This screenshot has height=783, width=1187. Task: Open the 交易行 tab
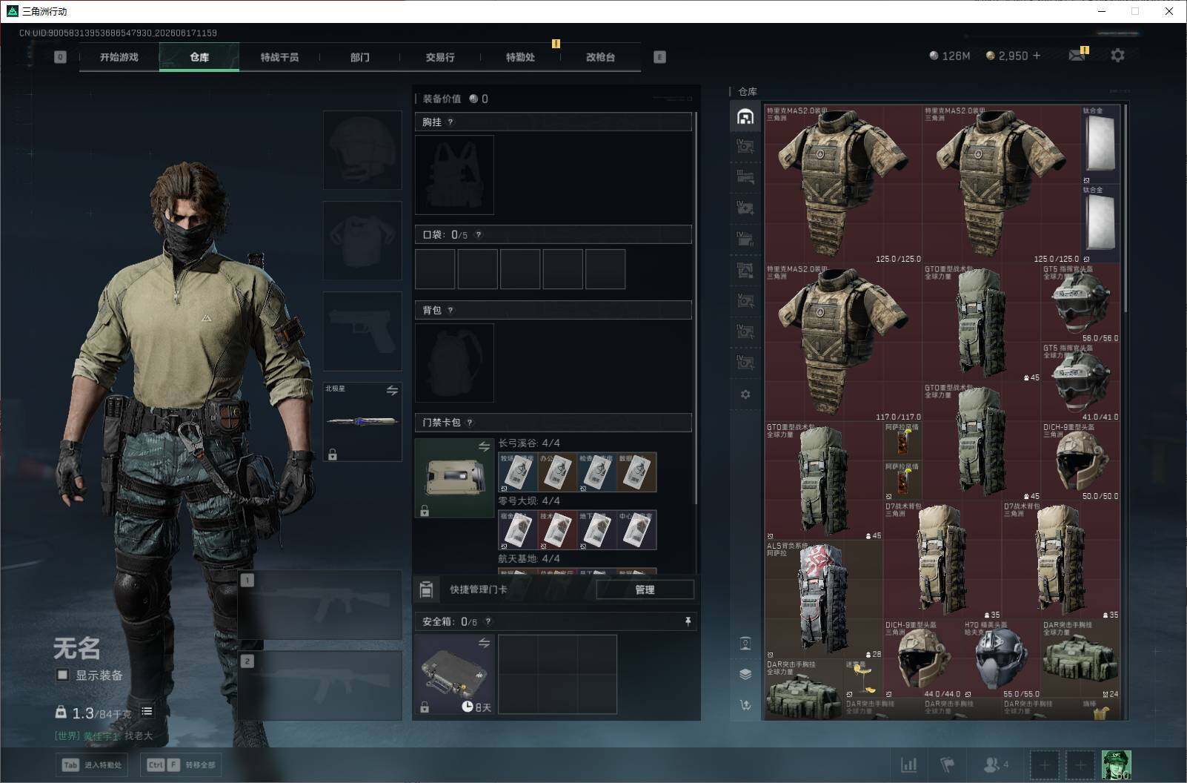[x=440, y=57]
